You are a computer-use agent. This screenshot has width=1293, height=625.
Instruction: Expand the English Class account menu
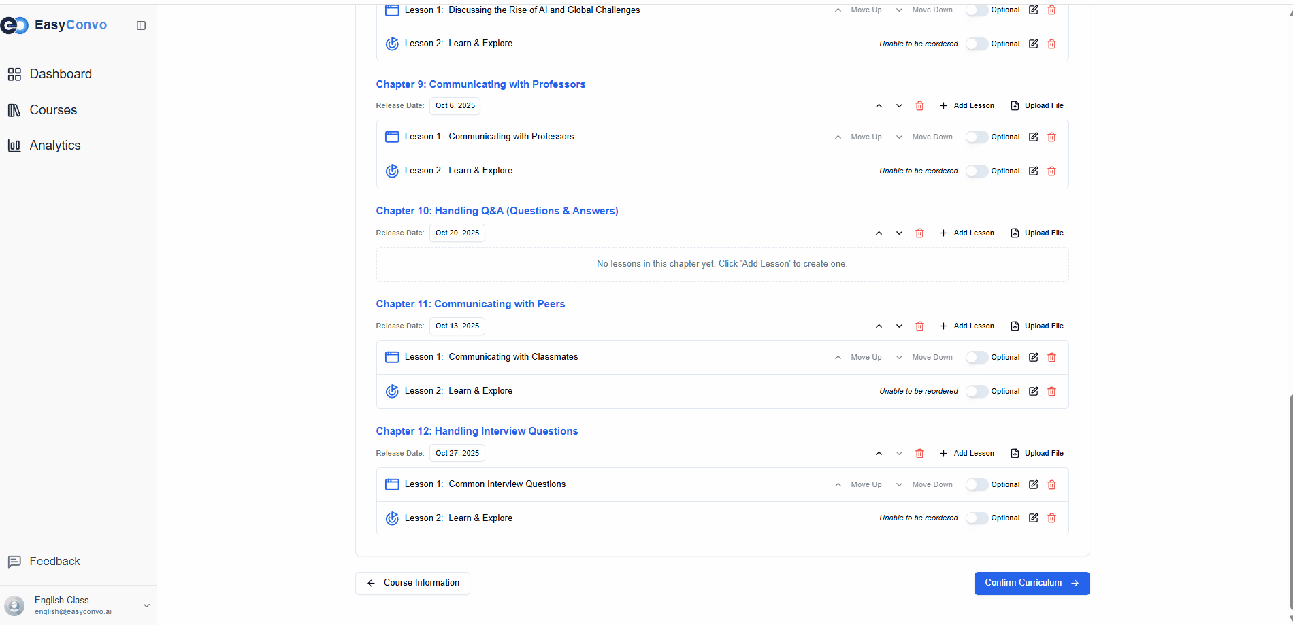(x=146, y=605)
